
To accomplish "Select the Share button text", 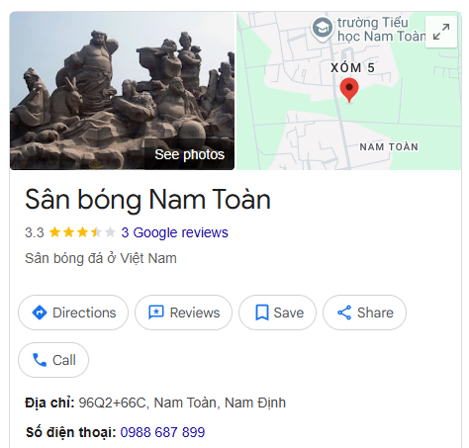I will click(x=375, y=313).
